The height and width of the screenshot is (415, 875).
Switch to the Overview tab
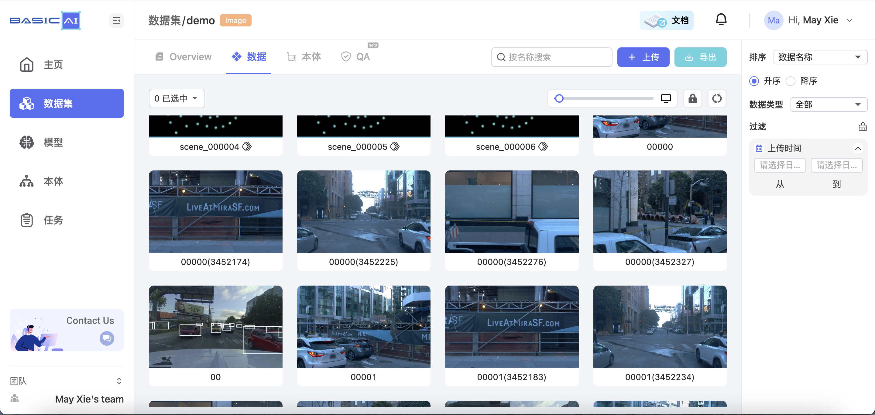184,57
